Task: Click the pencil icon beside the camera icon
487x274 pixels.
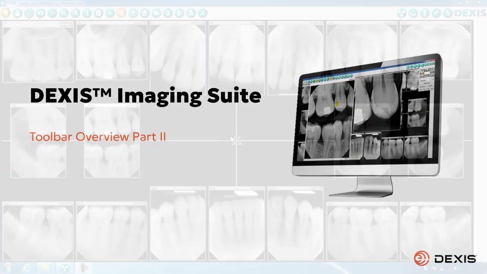Action: coord(29,13)
